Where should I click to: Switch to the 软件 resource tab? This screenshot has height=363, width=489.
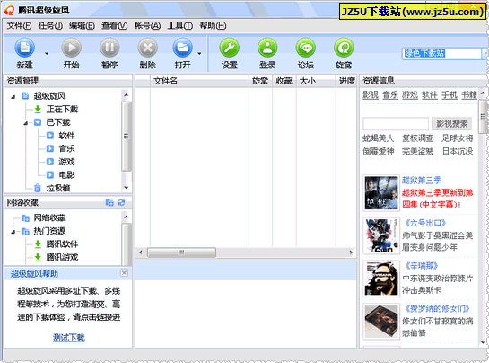(x=430, y=95)
